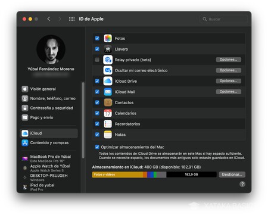Click the Apple Watch de Yúbal device icon

(25, 168)
